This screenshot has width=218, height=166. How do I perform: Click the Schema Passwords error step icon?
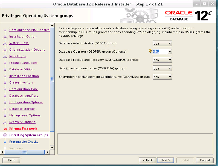click(5, 129)
